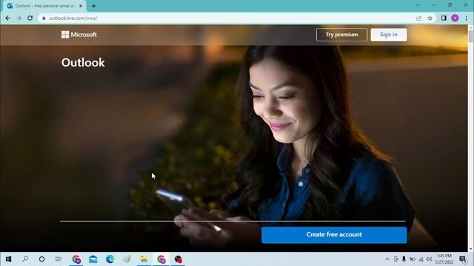This screenshot has height=266, width=474.
Task: View site info via the lock icon
Action: [44, 18]
